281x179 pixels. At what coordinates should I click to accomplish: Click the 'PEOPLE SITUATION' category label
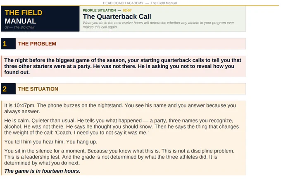99,10
